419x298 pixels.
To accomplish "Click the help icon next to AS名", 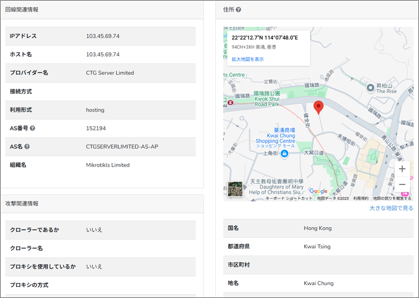I will click(27, 147).
